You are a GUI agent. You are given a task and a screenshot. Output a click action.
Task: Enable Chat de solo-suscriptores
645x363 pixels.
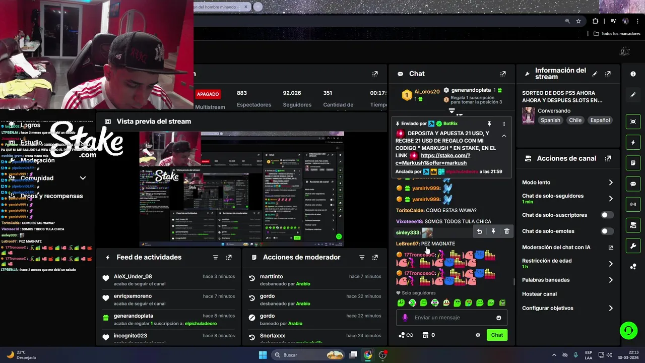click(607, 215)
